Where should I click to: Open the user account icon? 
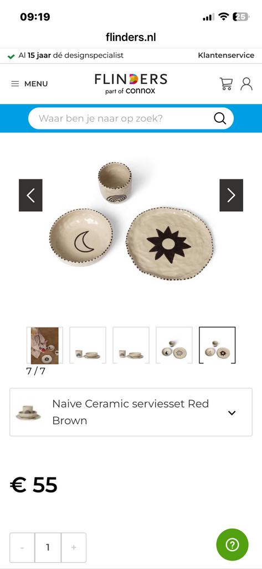coord(246,84)
